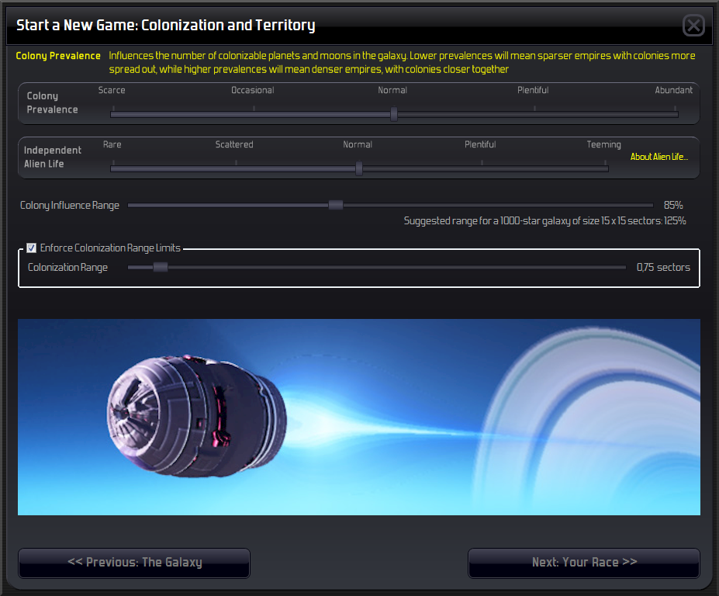Toggle Enforce Colonization Range Limits checkbox

(31, 248)
